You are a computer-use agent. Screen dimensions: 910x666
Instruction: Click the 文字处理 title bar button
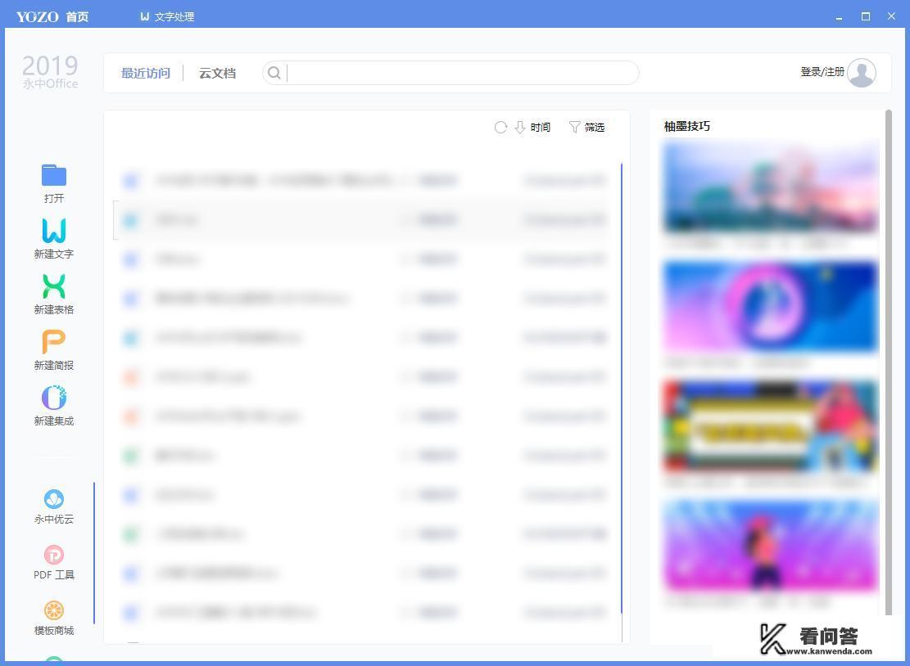[166, 16]
